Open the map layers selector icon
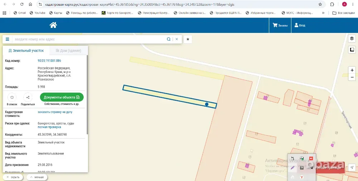358x181 pixels. [352, 39]
